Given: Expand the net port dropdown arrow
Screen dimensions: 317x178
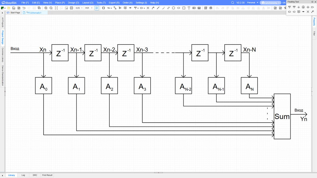Looking at the screenshot, I should pyautogui.click(x=144, y=8).
